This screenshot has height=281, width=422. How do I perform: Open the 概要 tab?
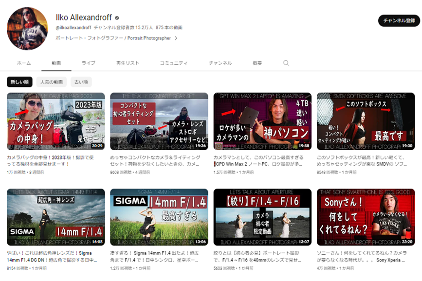(x=257, y=63)
